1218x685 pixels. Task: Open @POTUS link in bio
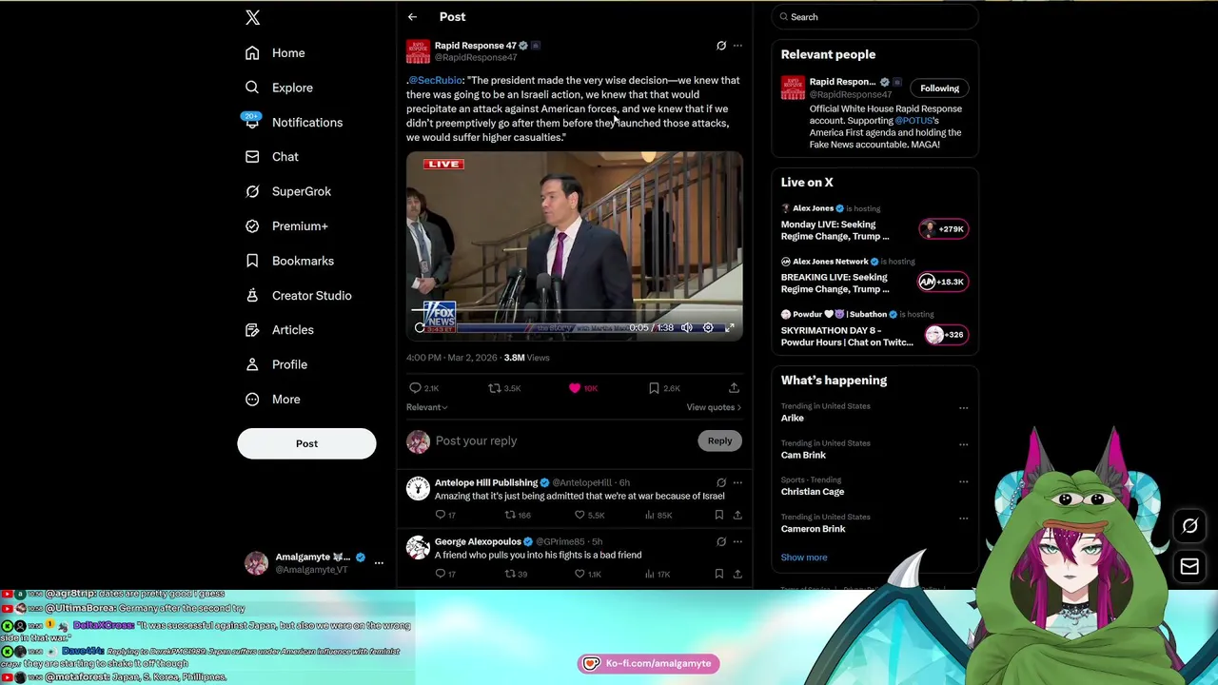click(x=913, y=121)
